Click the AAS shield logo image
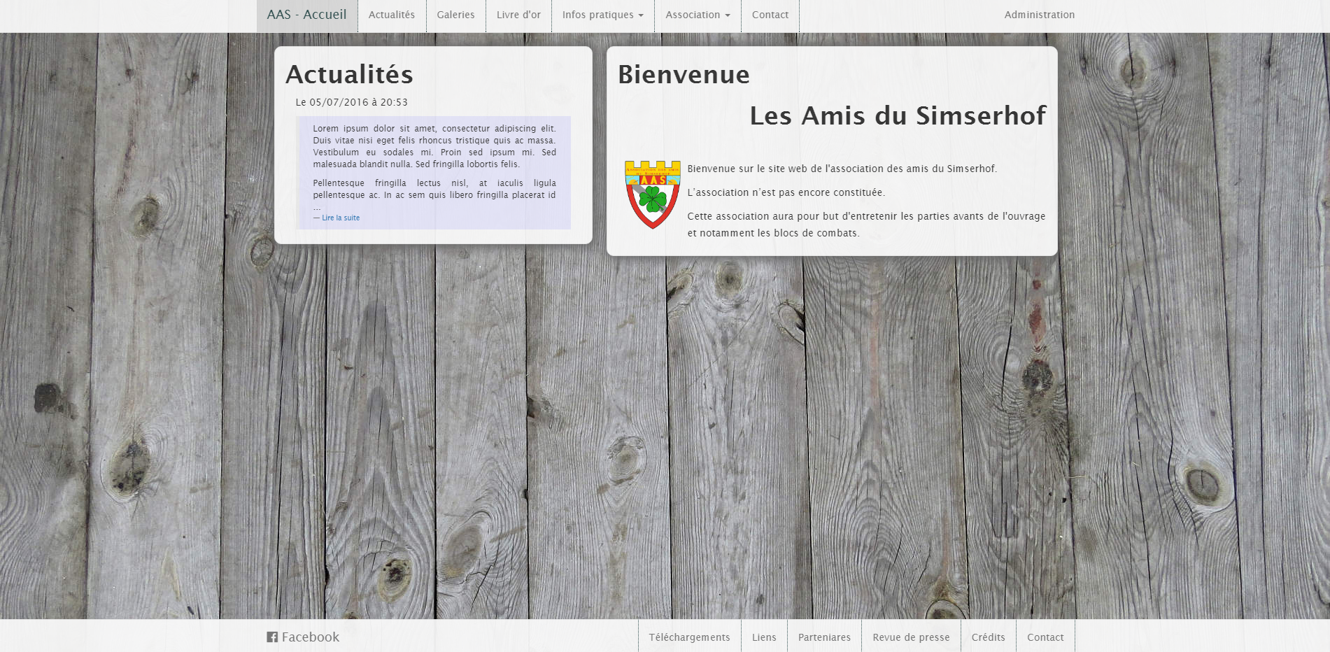The height and width of the screenshot is (652, 1330). (652, 194)
